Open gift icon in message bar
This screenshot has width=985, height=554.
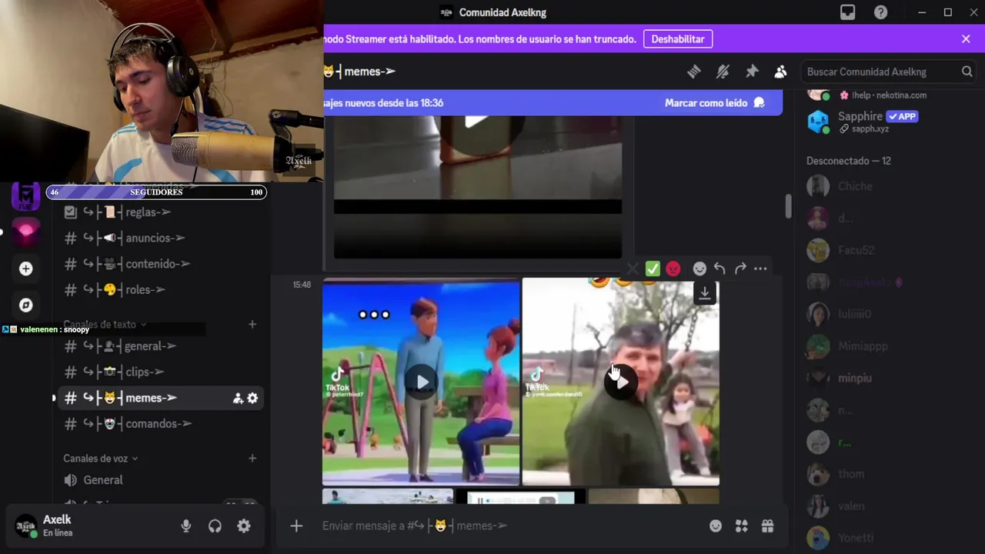pos(767,526)
